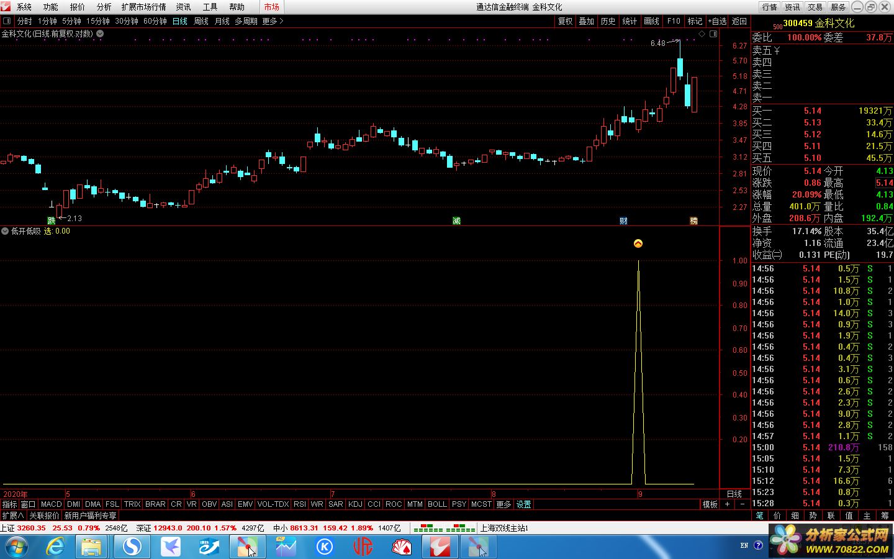Screen dimensions: 894x559
Task: Select the KDJ indicator tab
Action: [355, 504]
